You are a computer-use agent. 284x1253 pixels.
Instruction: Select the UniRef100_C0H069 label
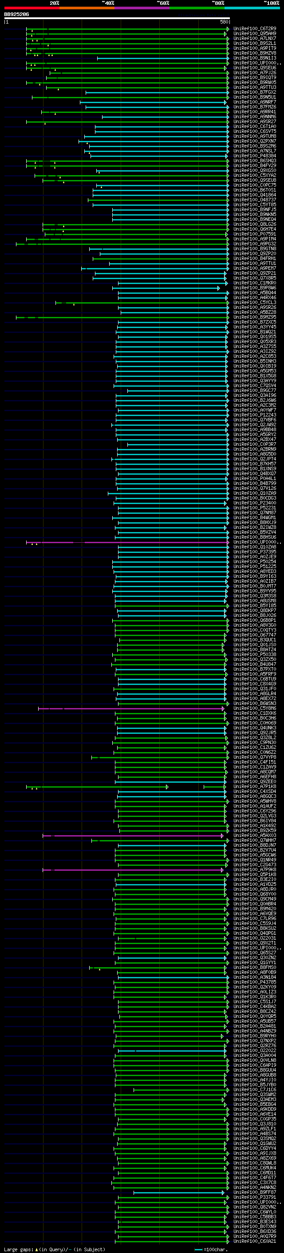click(255, 723)
